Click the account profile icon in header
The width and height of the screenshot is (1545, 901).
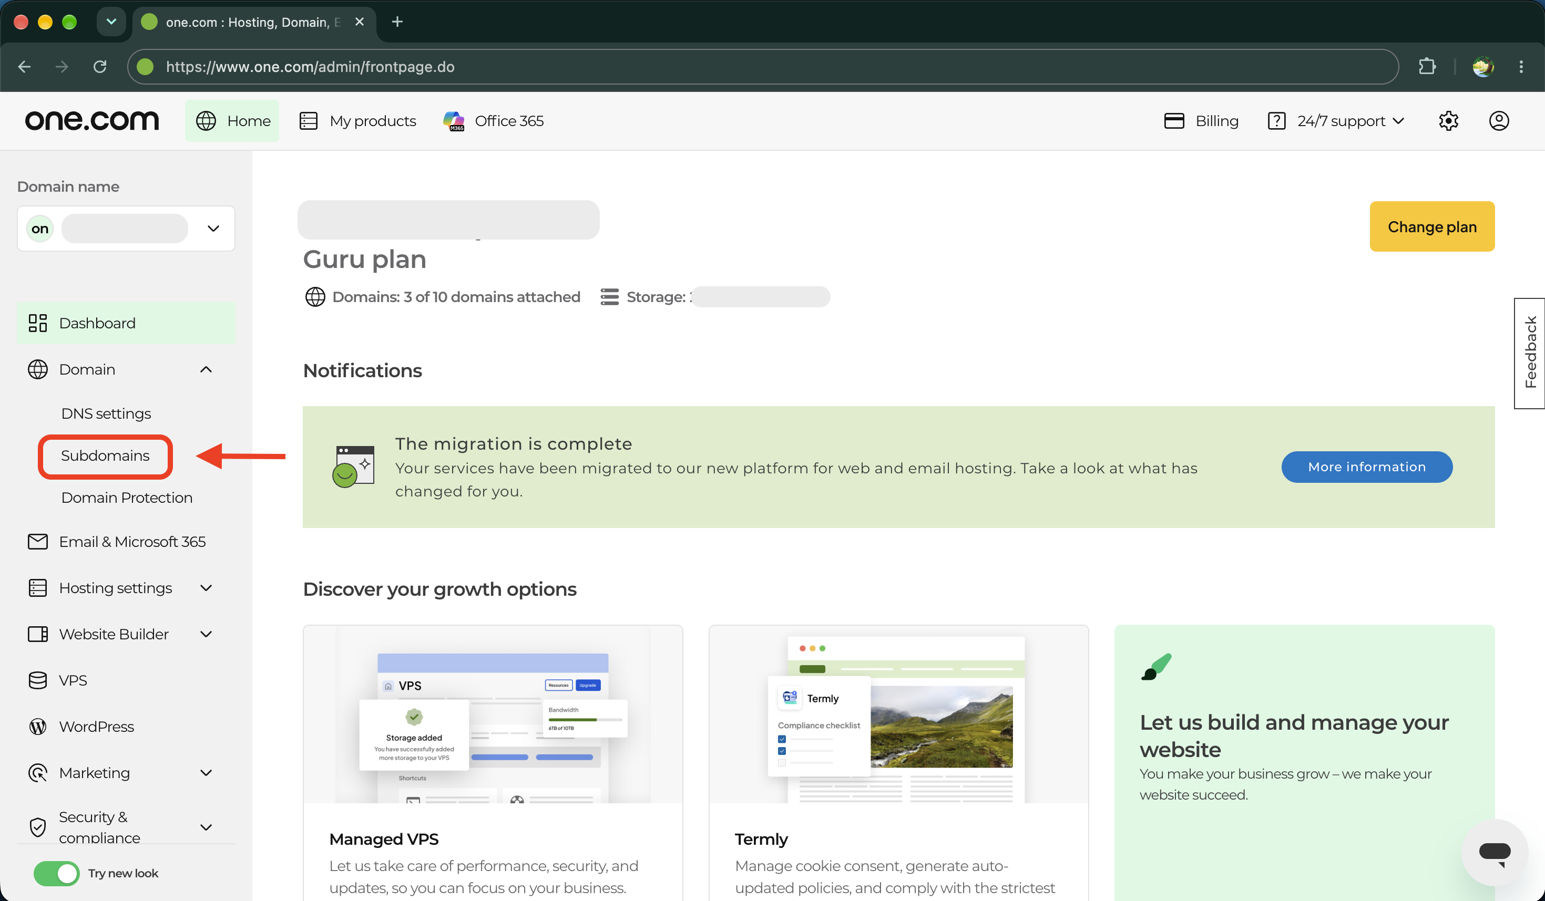pyautogui.click(x=1498, y=121)
